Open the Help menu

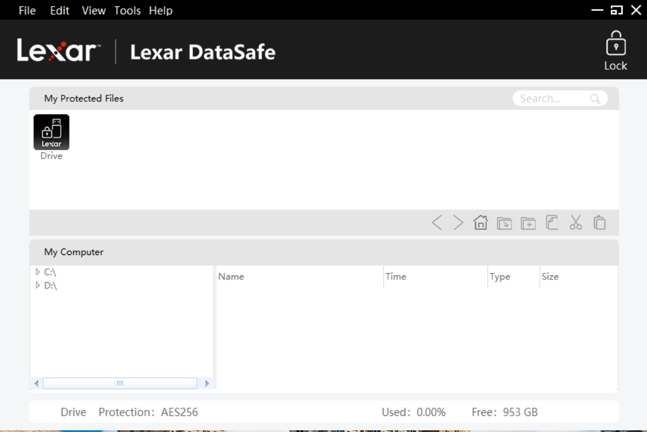[161, 11]
